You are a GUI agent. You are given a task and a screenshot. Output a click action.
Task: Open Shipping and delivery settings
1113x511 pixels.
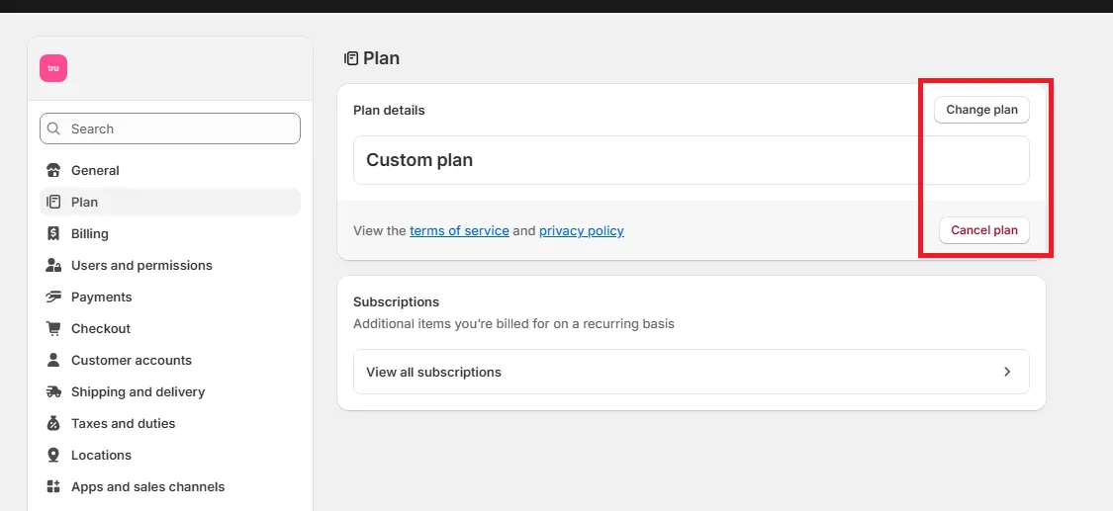coord(170,392)
